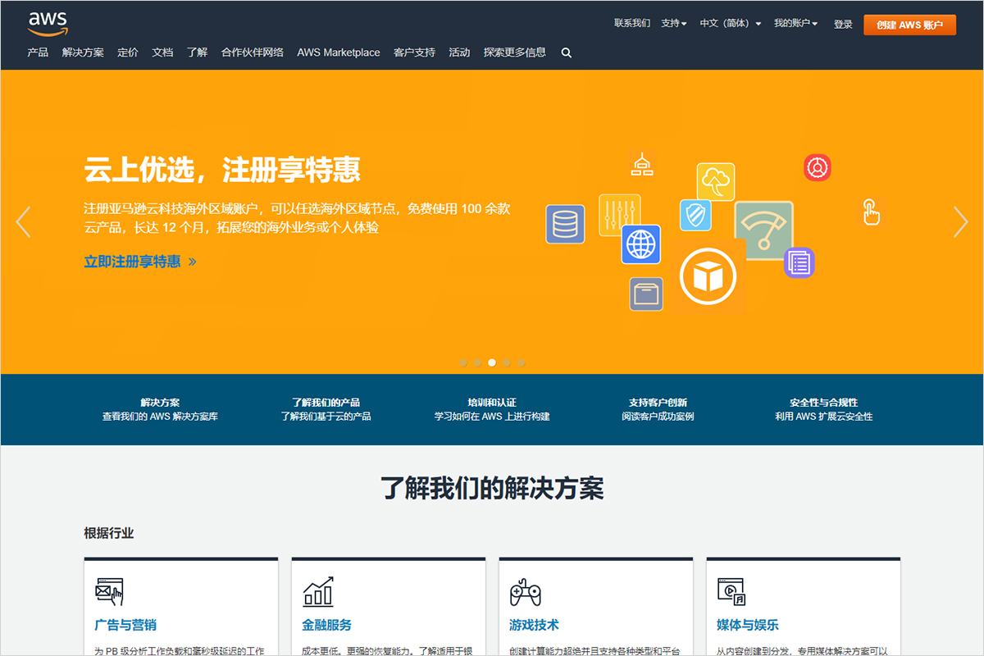
Task: Click the globe icon in banner
Action: coord(640,244)
